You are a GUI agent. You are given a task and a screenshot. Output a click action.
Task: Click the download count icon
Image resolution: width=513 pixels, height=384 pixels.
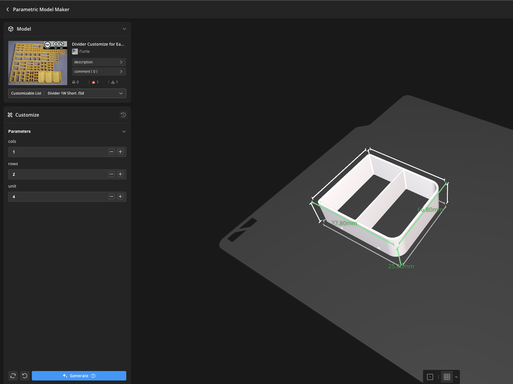point(113,82)
